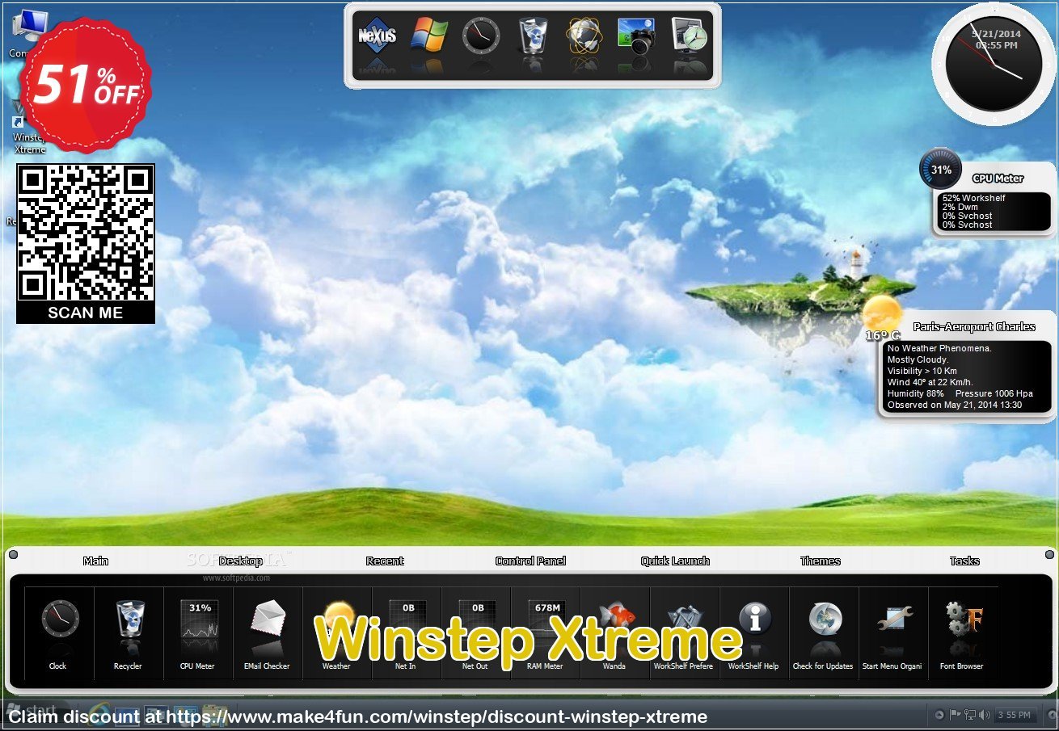This screenshot has width=1059, height=731.
Task: Open the analog clock icon in the top dock
Action: tap(481, 37)
